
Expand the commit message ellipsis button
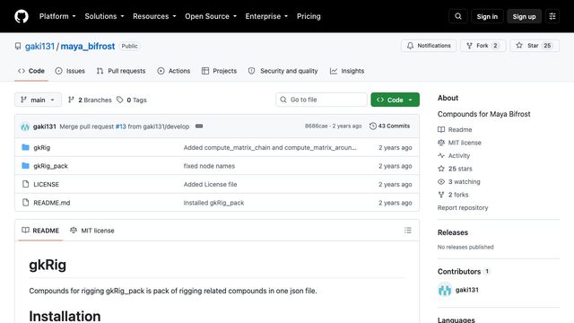pyautogui.click(x=199, y=127)
